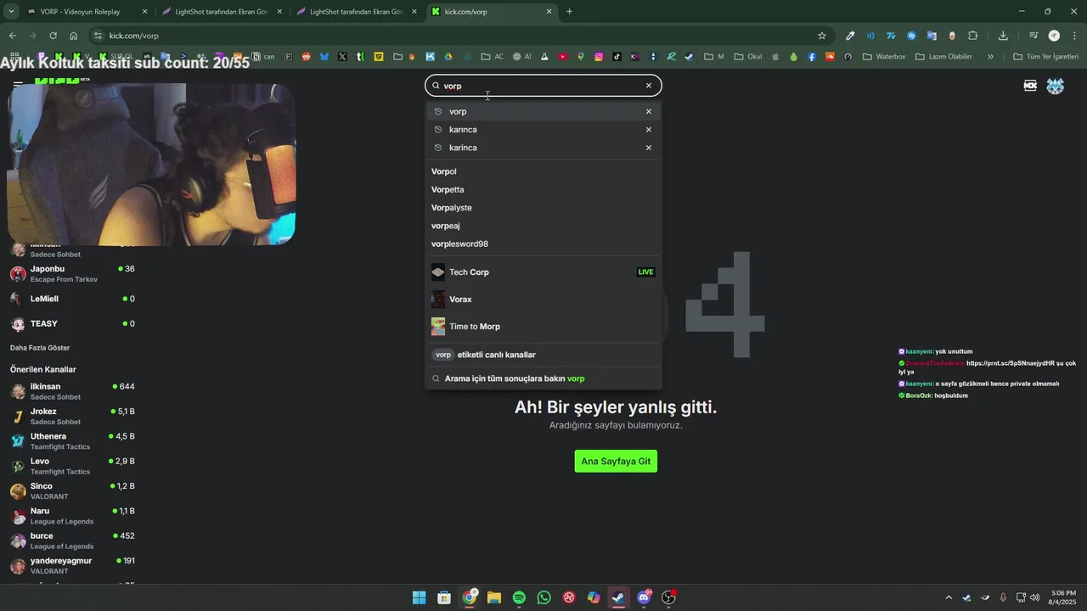This screenshot has width=1087, height=611.
Task: Open the 'Time to Morp' channel result
Action: tap(543, 327)
